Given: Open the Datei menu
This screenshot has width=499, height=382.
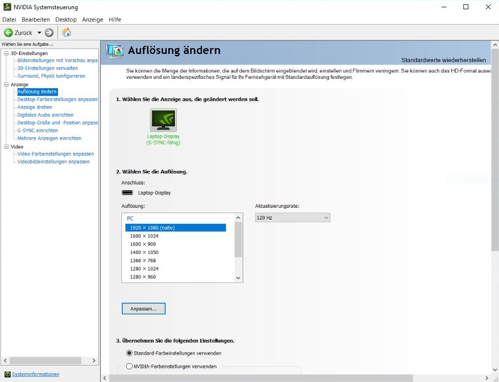Looking at the screenshot, I should pos(9,19).
